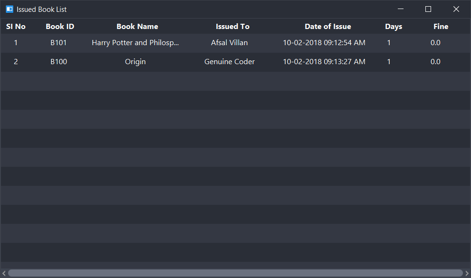The width and height of the screenshot is (471, 278).
Task: Click the Fine column header
Action: (x=441, y=27)
